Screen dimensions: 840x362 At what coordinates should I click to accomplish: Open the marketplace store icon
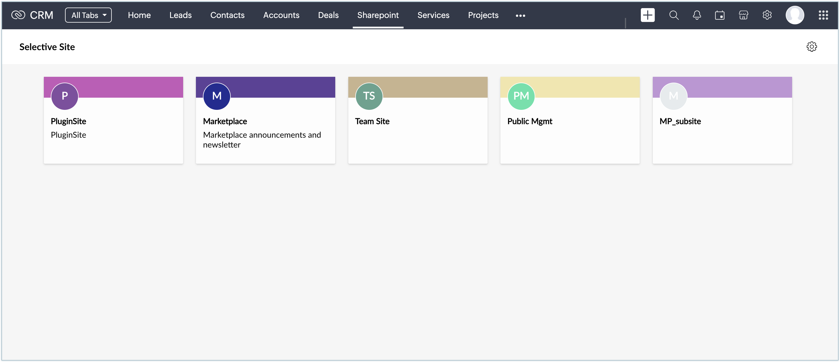[x=743, y=15]
